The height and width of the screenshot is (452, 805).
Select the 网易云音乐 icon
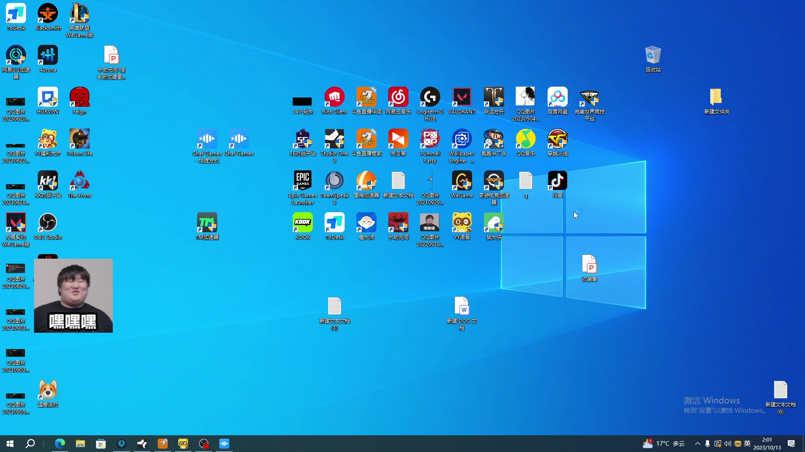pyautogui.click(x=398, y=101)
